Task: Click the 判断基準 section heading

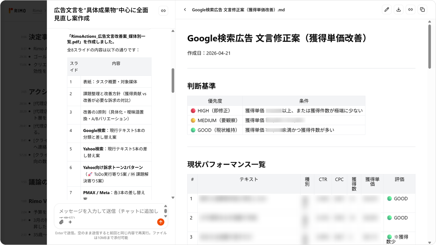Action: [202, 86]
